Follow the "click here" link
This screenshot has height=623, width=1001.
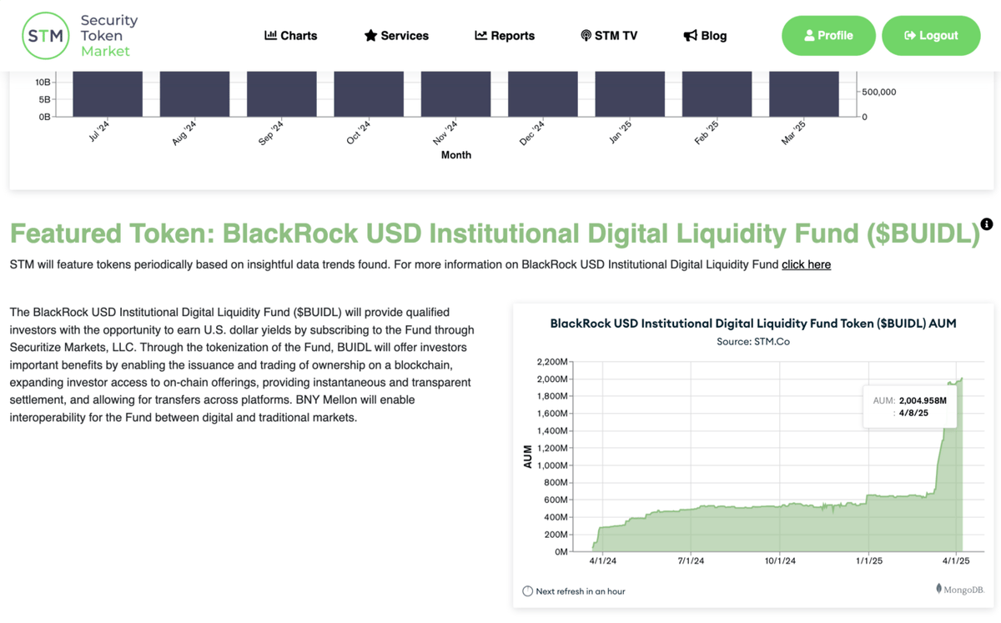(806, 264)
